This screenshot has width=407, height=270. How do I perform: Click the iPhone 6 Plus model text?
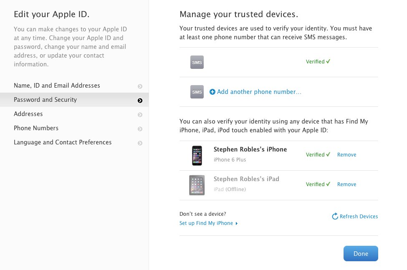coord(230,160)
